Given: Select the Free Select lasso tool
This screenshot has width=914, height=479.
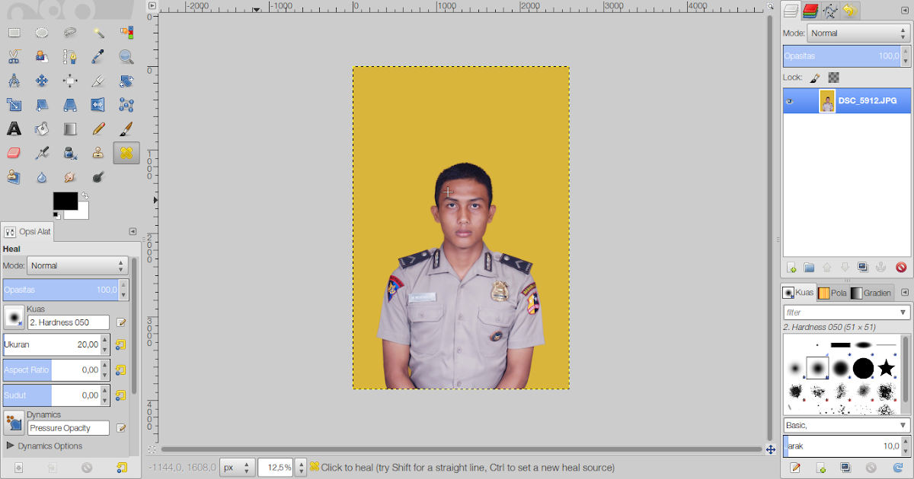Looking at the screenshot, I should [x=70, y=33].
